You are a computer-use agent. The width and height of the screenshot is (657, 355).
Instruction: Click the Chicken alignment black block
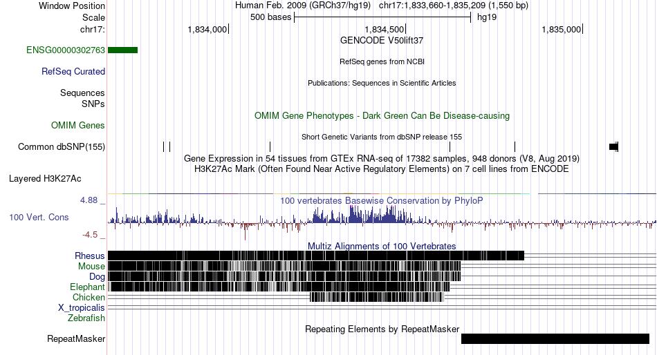point(377,297)
